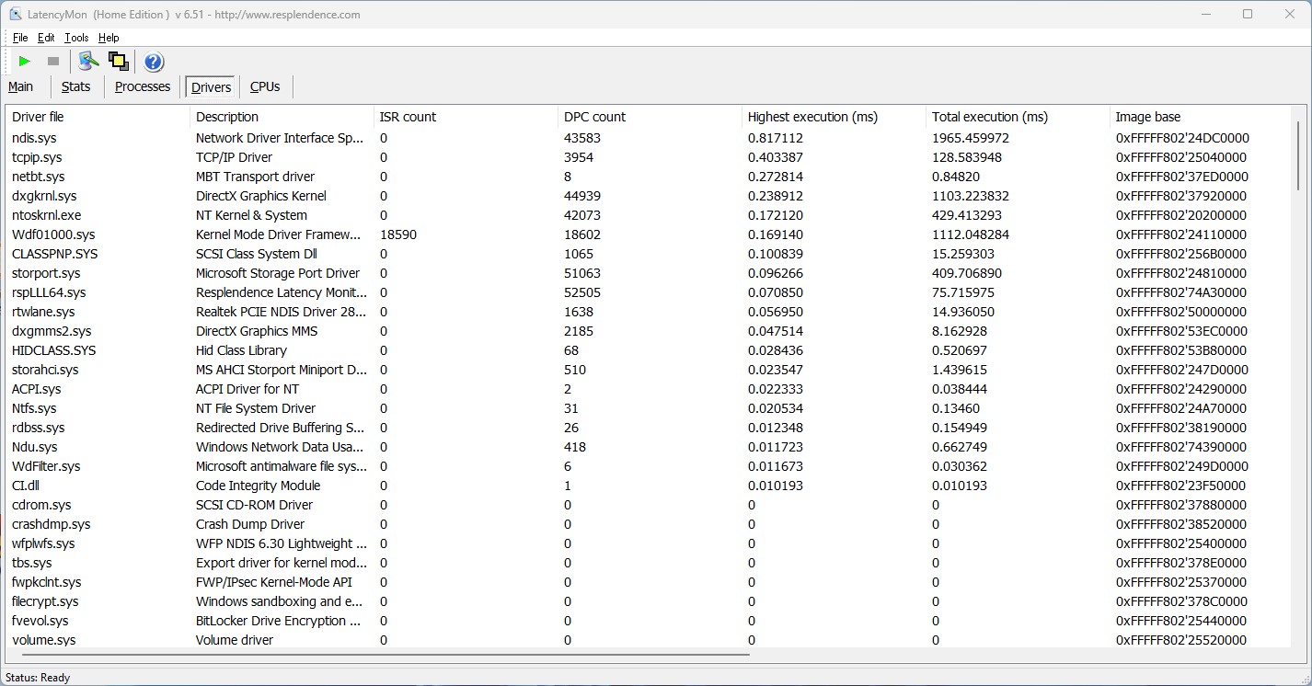This screenshot has width=1312, height=686.
Task: Select the CLASSPNP.SYS driver row
Action: pos(649,254)
